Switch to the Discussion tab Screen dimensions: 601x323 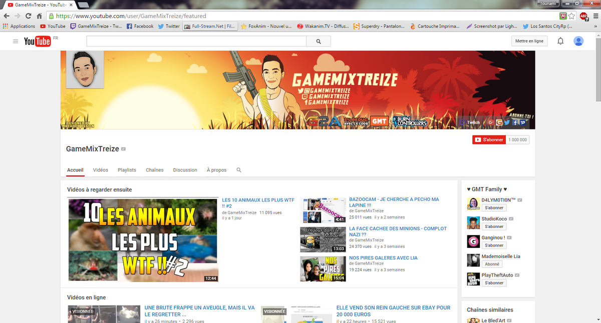pos(185,170)
